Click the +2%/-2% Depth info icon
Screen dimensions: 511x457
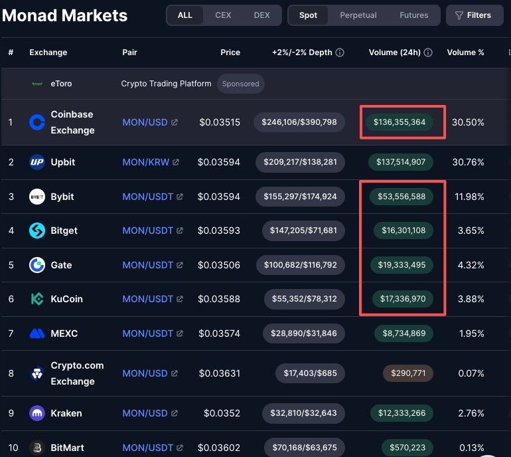[x=340, y=52]
